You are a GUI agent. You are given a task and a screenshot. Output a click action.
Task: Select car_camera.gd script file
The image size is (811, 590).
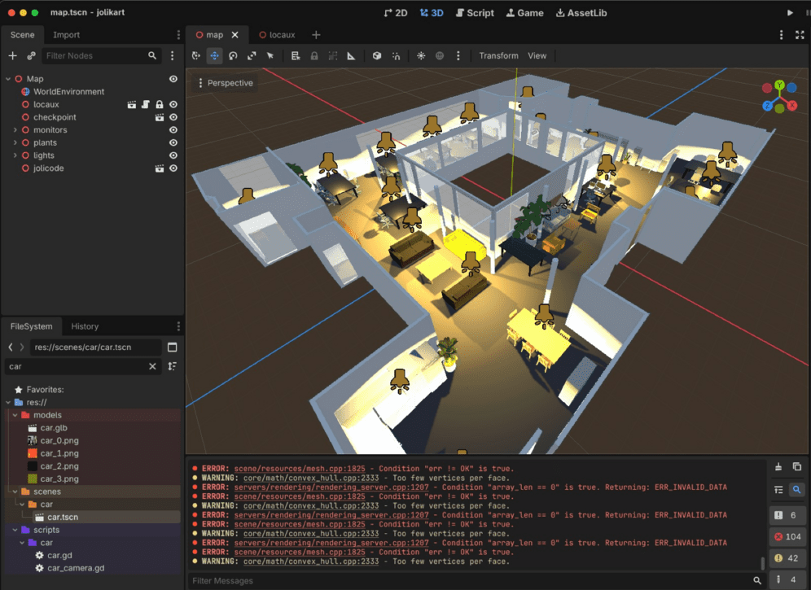[76, 568]
